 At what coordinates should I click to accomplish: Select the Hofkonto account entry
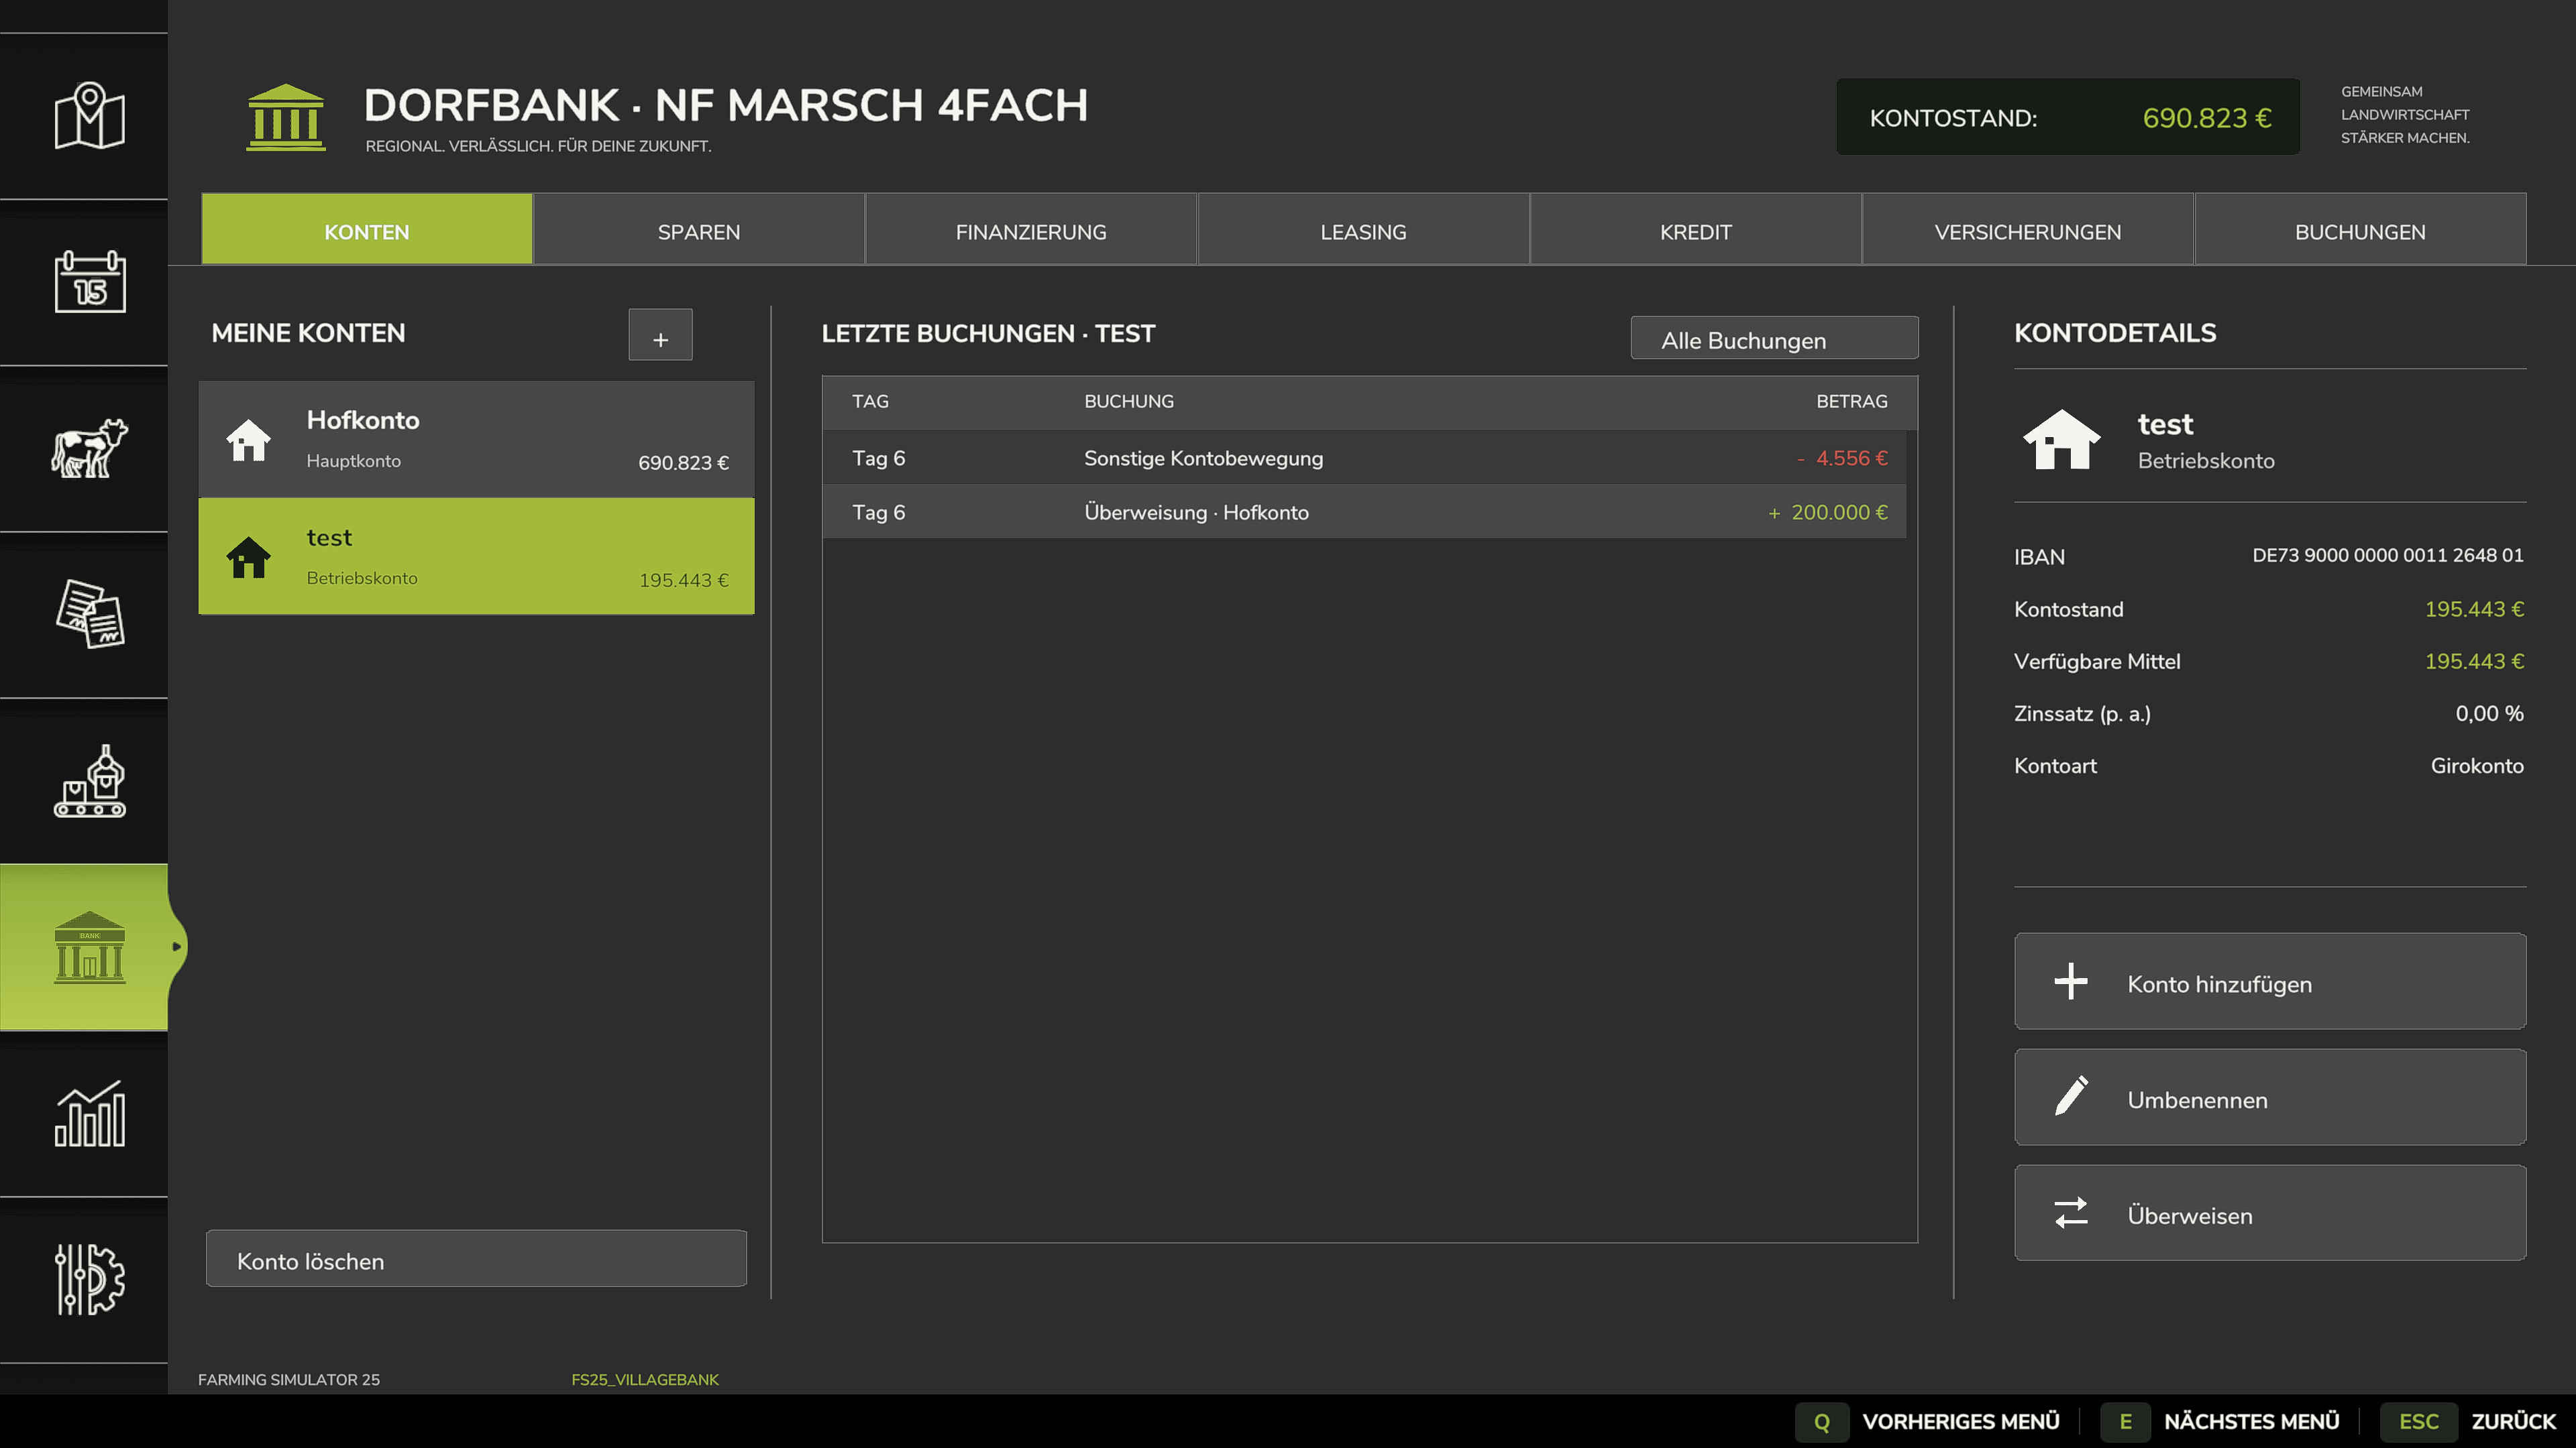click(x=476, y=440)
